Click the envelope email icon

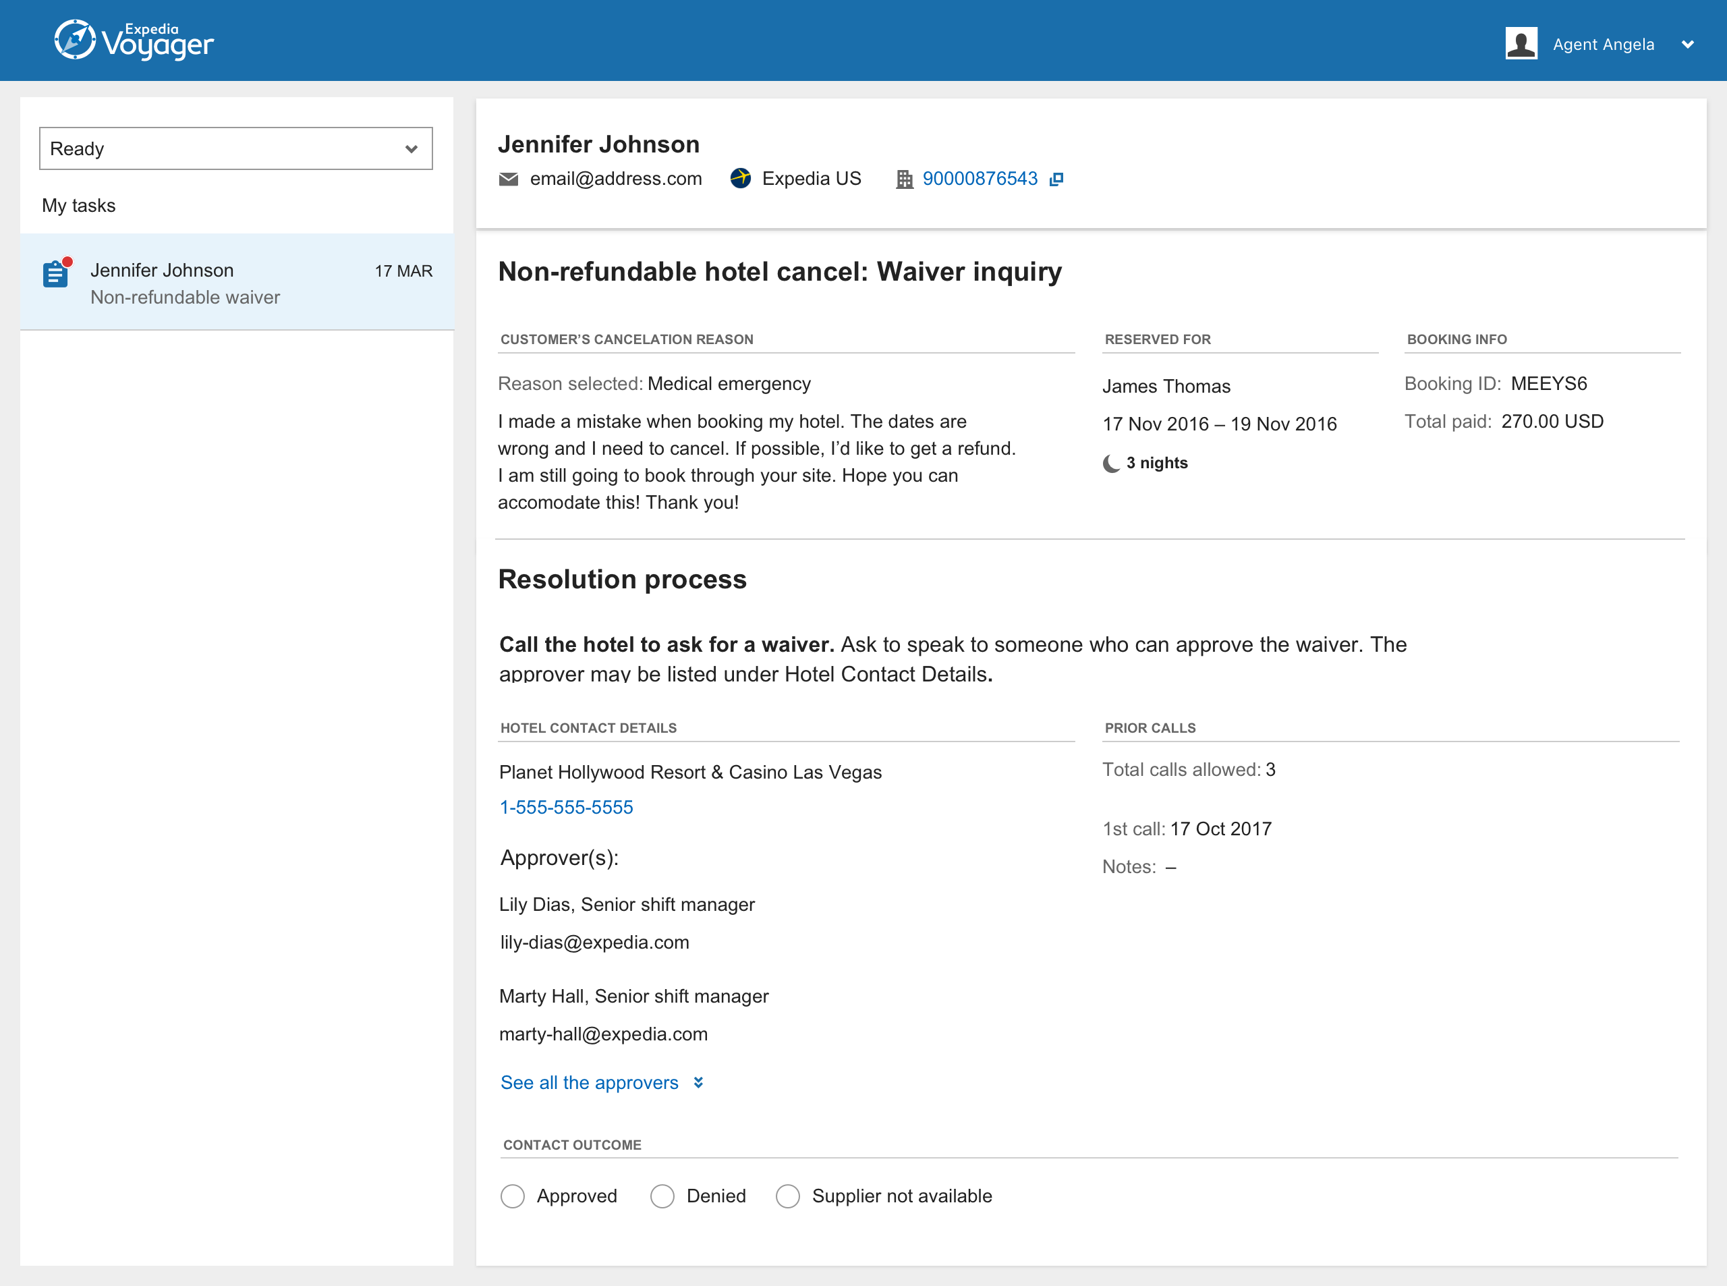tap(508, 179)
